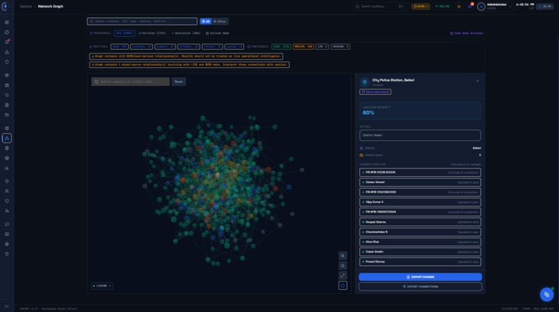Select the All provenance filter
Viewport: 559px width, 312px height.
(124, 33)
